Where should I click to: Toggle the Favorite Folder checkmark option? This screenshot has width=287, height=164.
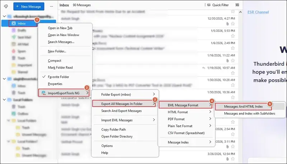tap(65, 77)
